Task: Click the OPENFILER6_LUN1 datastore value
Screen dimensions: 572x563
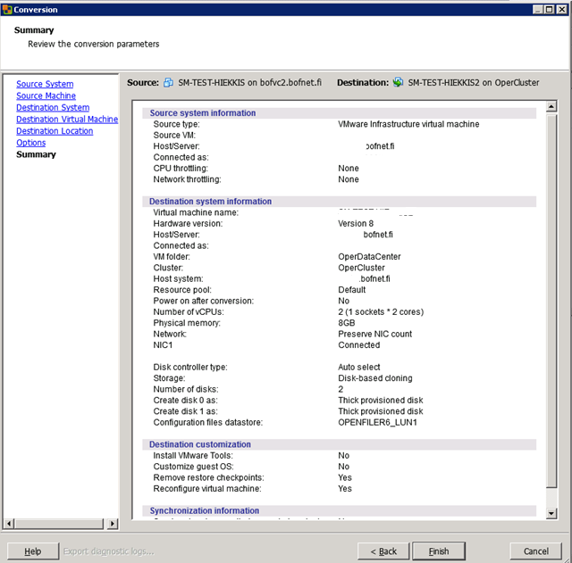Action: click(377, 422)
